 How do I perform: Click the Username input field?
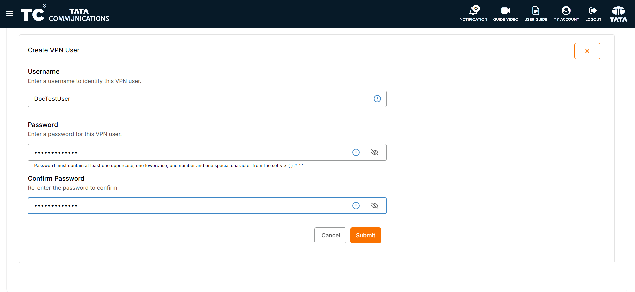coord(207,99)
